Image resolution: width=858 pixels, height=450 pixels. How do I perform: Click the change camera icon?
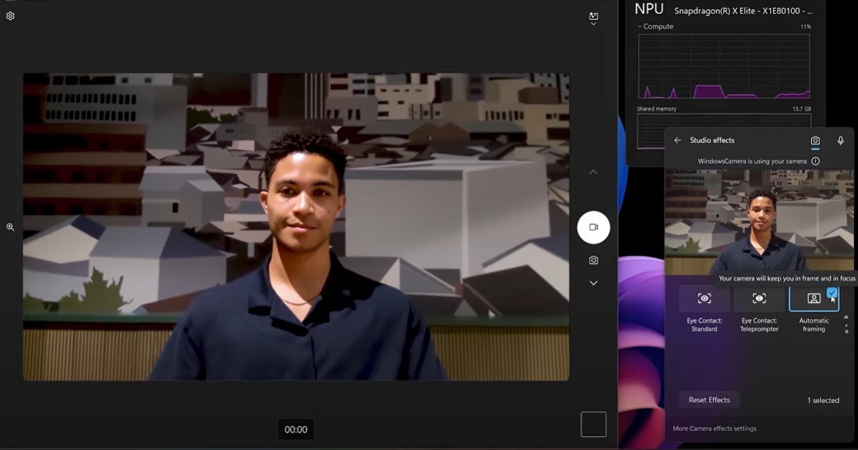pos(593,17)
